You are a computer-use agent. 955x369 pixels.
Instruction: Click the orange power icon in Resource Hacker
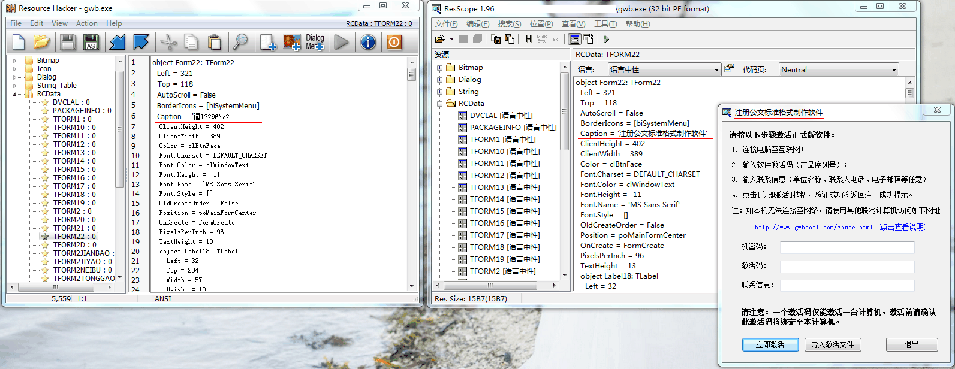click(x=394, y=42)
